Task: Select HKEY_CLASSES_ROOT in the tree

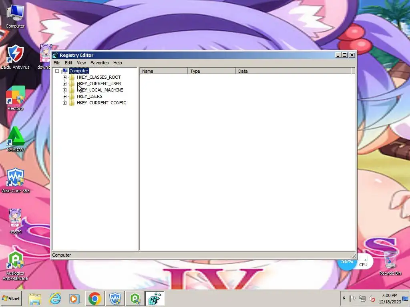Action: click(x=98, y=77)
